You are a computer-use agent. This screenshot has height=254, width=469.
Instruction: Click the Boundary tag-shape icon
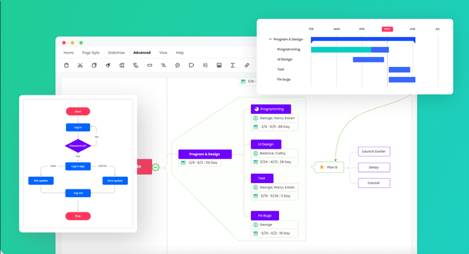click(192, 65)
